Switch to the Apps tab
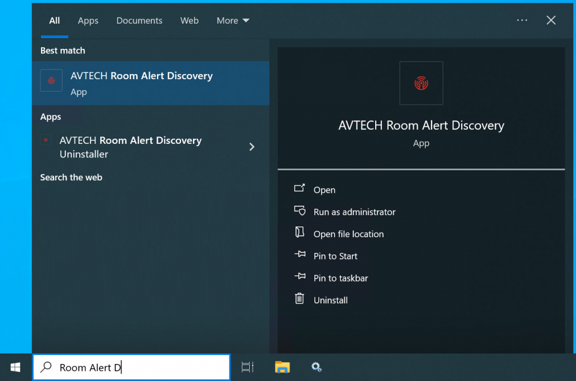 88,20
